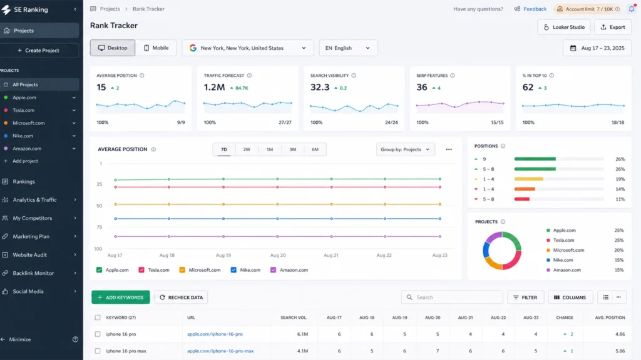This screenshot has width=641, height=360.
Task: Click the Export button
Action: [613, 27]
